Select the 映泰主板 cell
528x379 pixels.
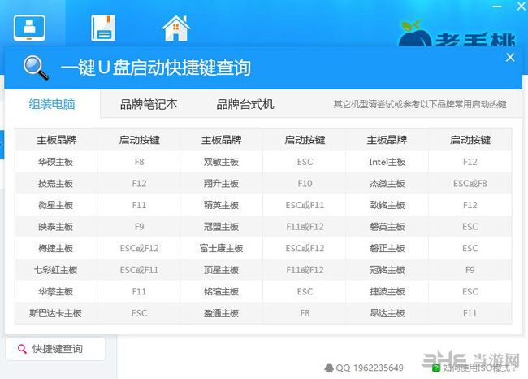tap(55, 227)
